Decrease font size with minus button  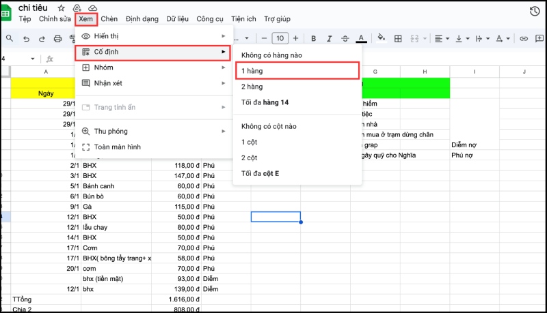click(x=264, y=38)
